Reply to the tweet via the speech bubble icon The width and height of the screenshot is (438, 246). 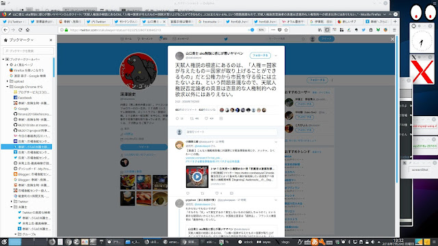click(x=177, y=118)
